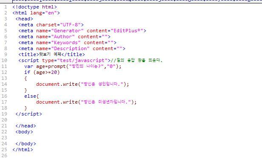Click the else{ statement
Image resolution: width=262 pixels, height=158 pixels.
31,96
